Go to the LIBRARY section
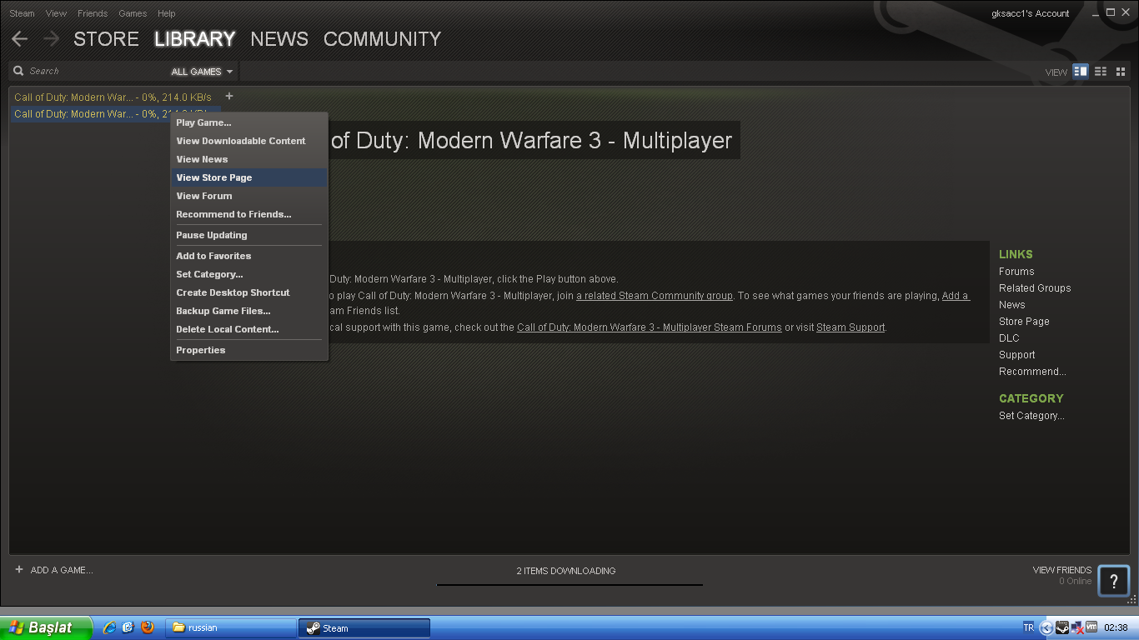The width and height of the screenshot is (1139, 640). [195, 39]
